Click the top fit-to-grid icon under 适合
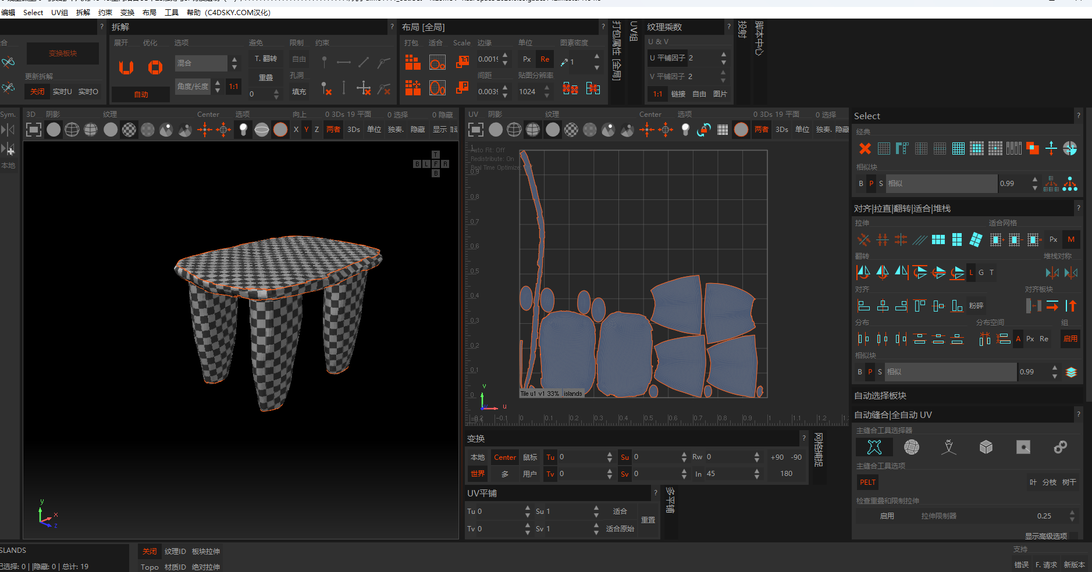1092x572 pixels. pos(437,62)
